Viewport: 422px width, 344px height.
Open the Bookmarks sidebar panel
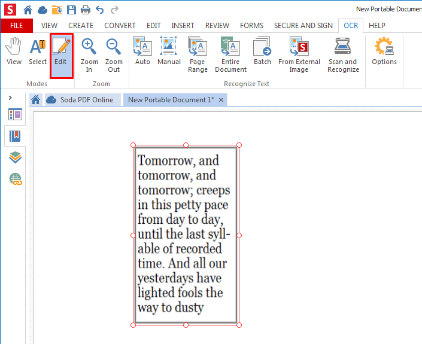(15, 136)
